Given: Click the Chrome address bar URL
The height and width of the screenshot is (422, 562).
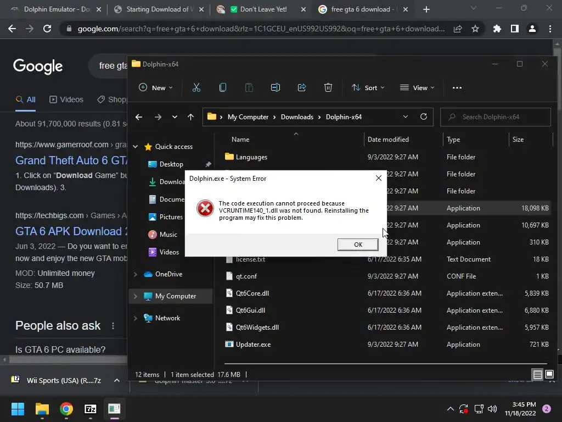Looking at the screenshot, I should click(261, 29).
